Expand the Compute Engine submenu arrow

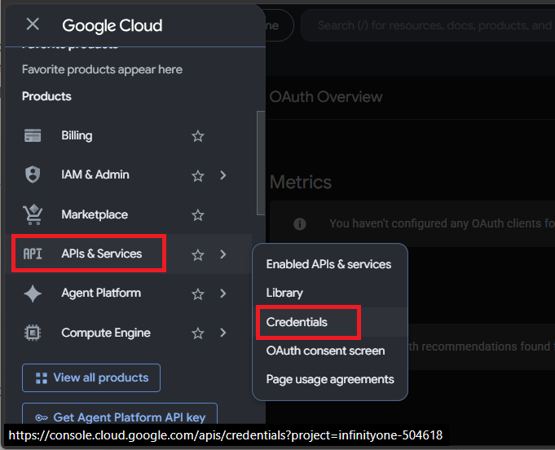point(223,333)
